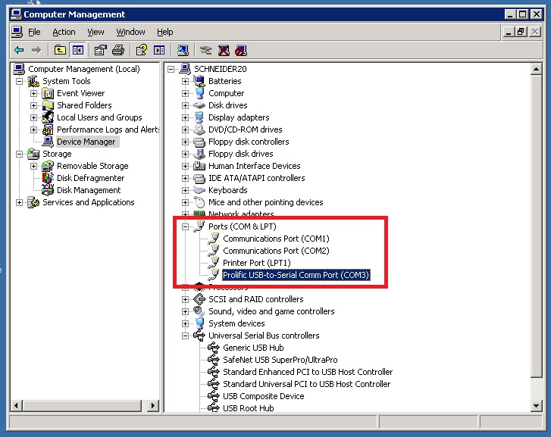551x437 pixels.
Task: Click the Help toolbar icon
Action: coord(141,51)
